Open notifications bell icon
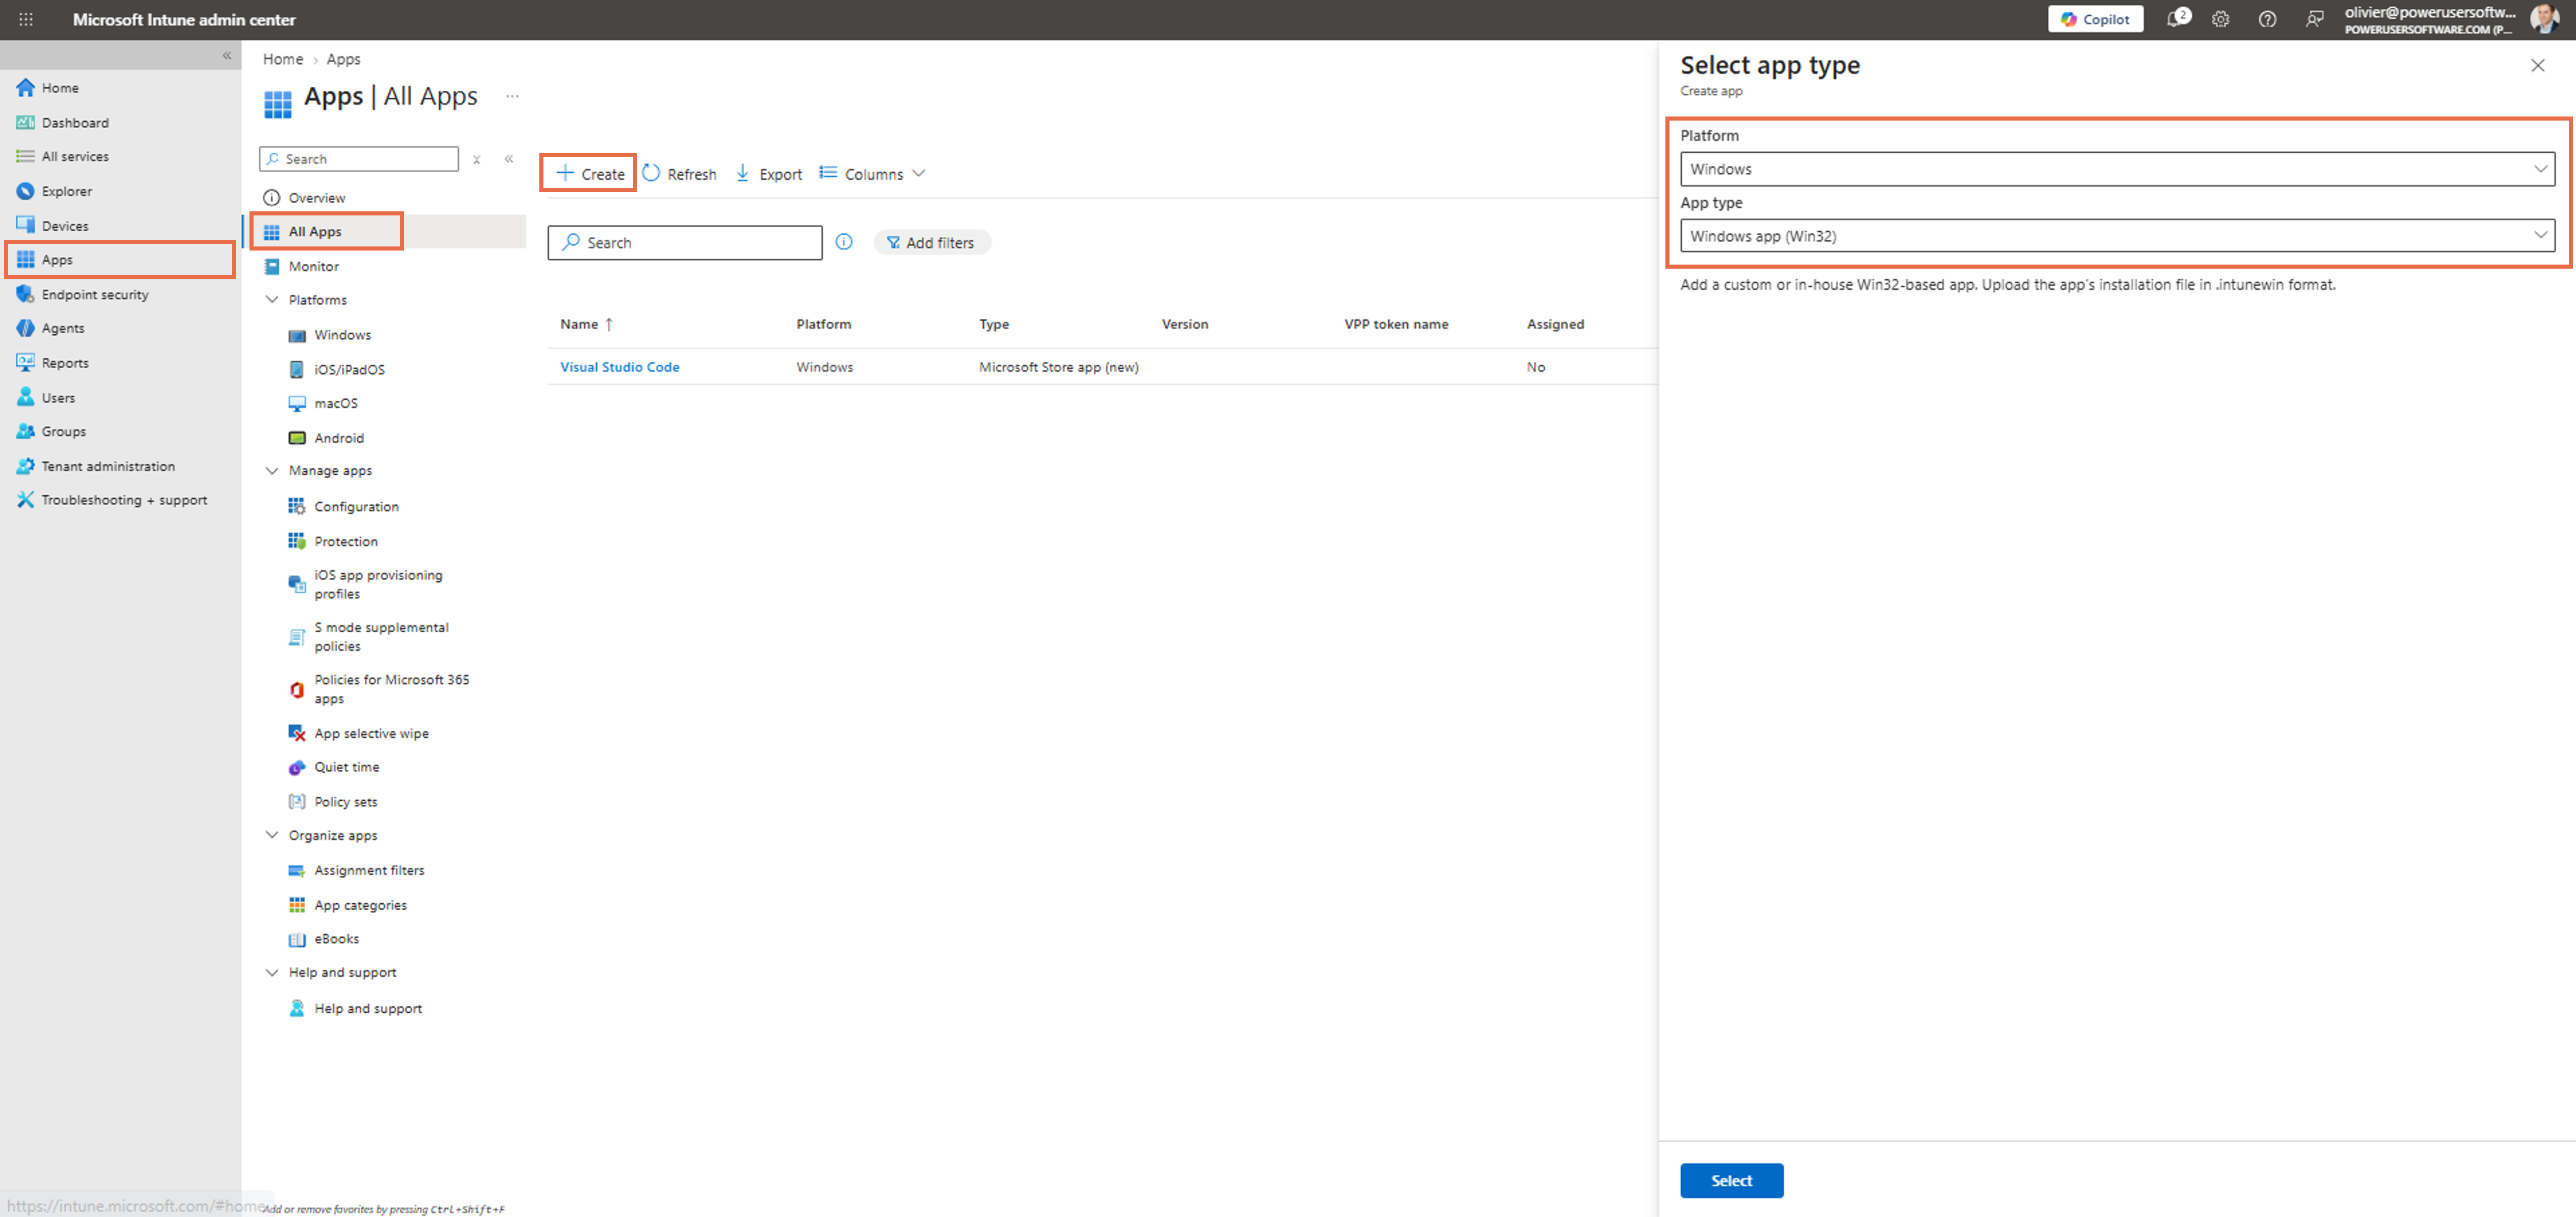 (2175, 19)
